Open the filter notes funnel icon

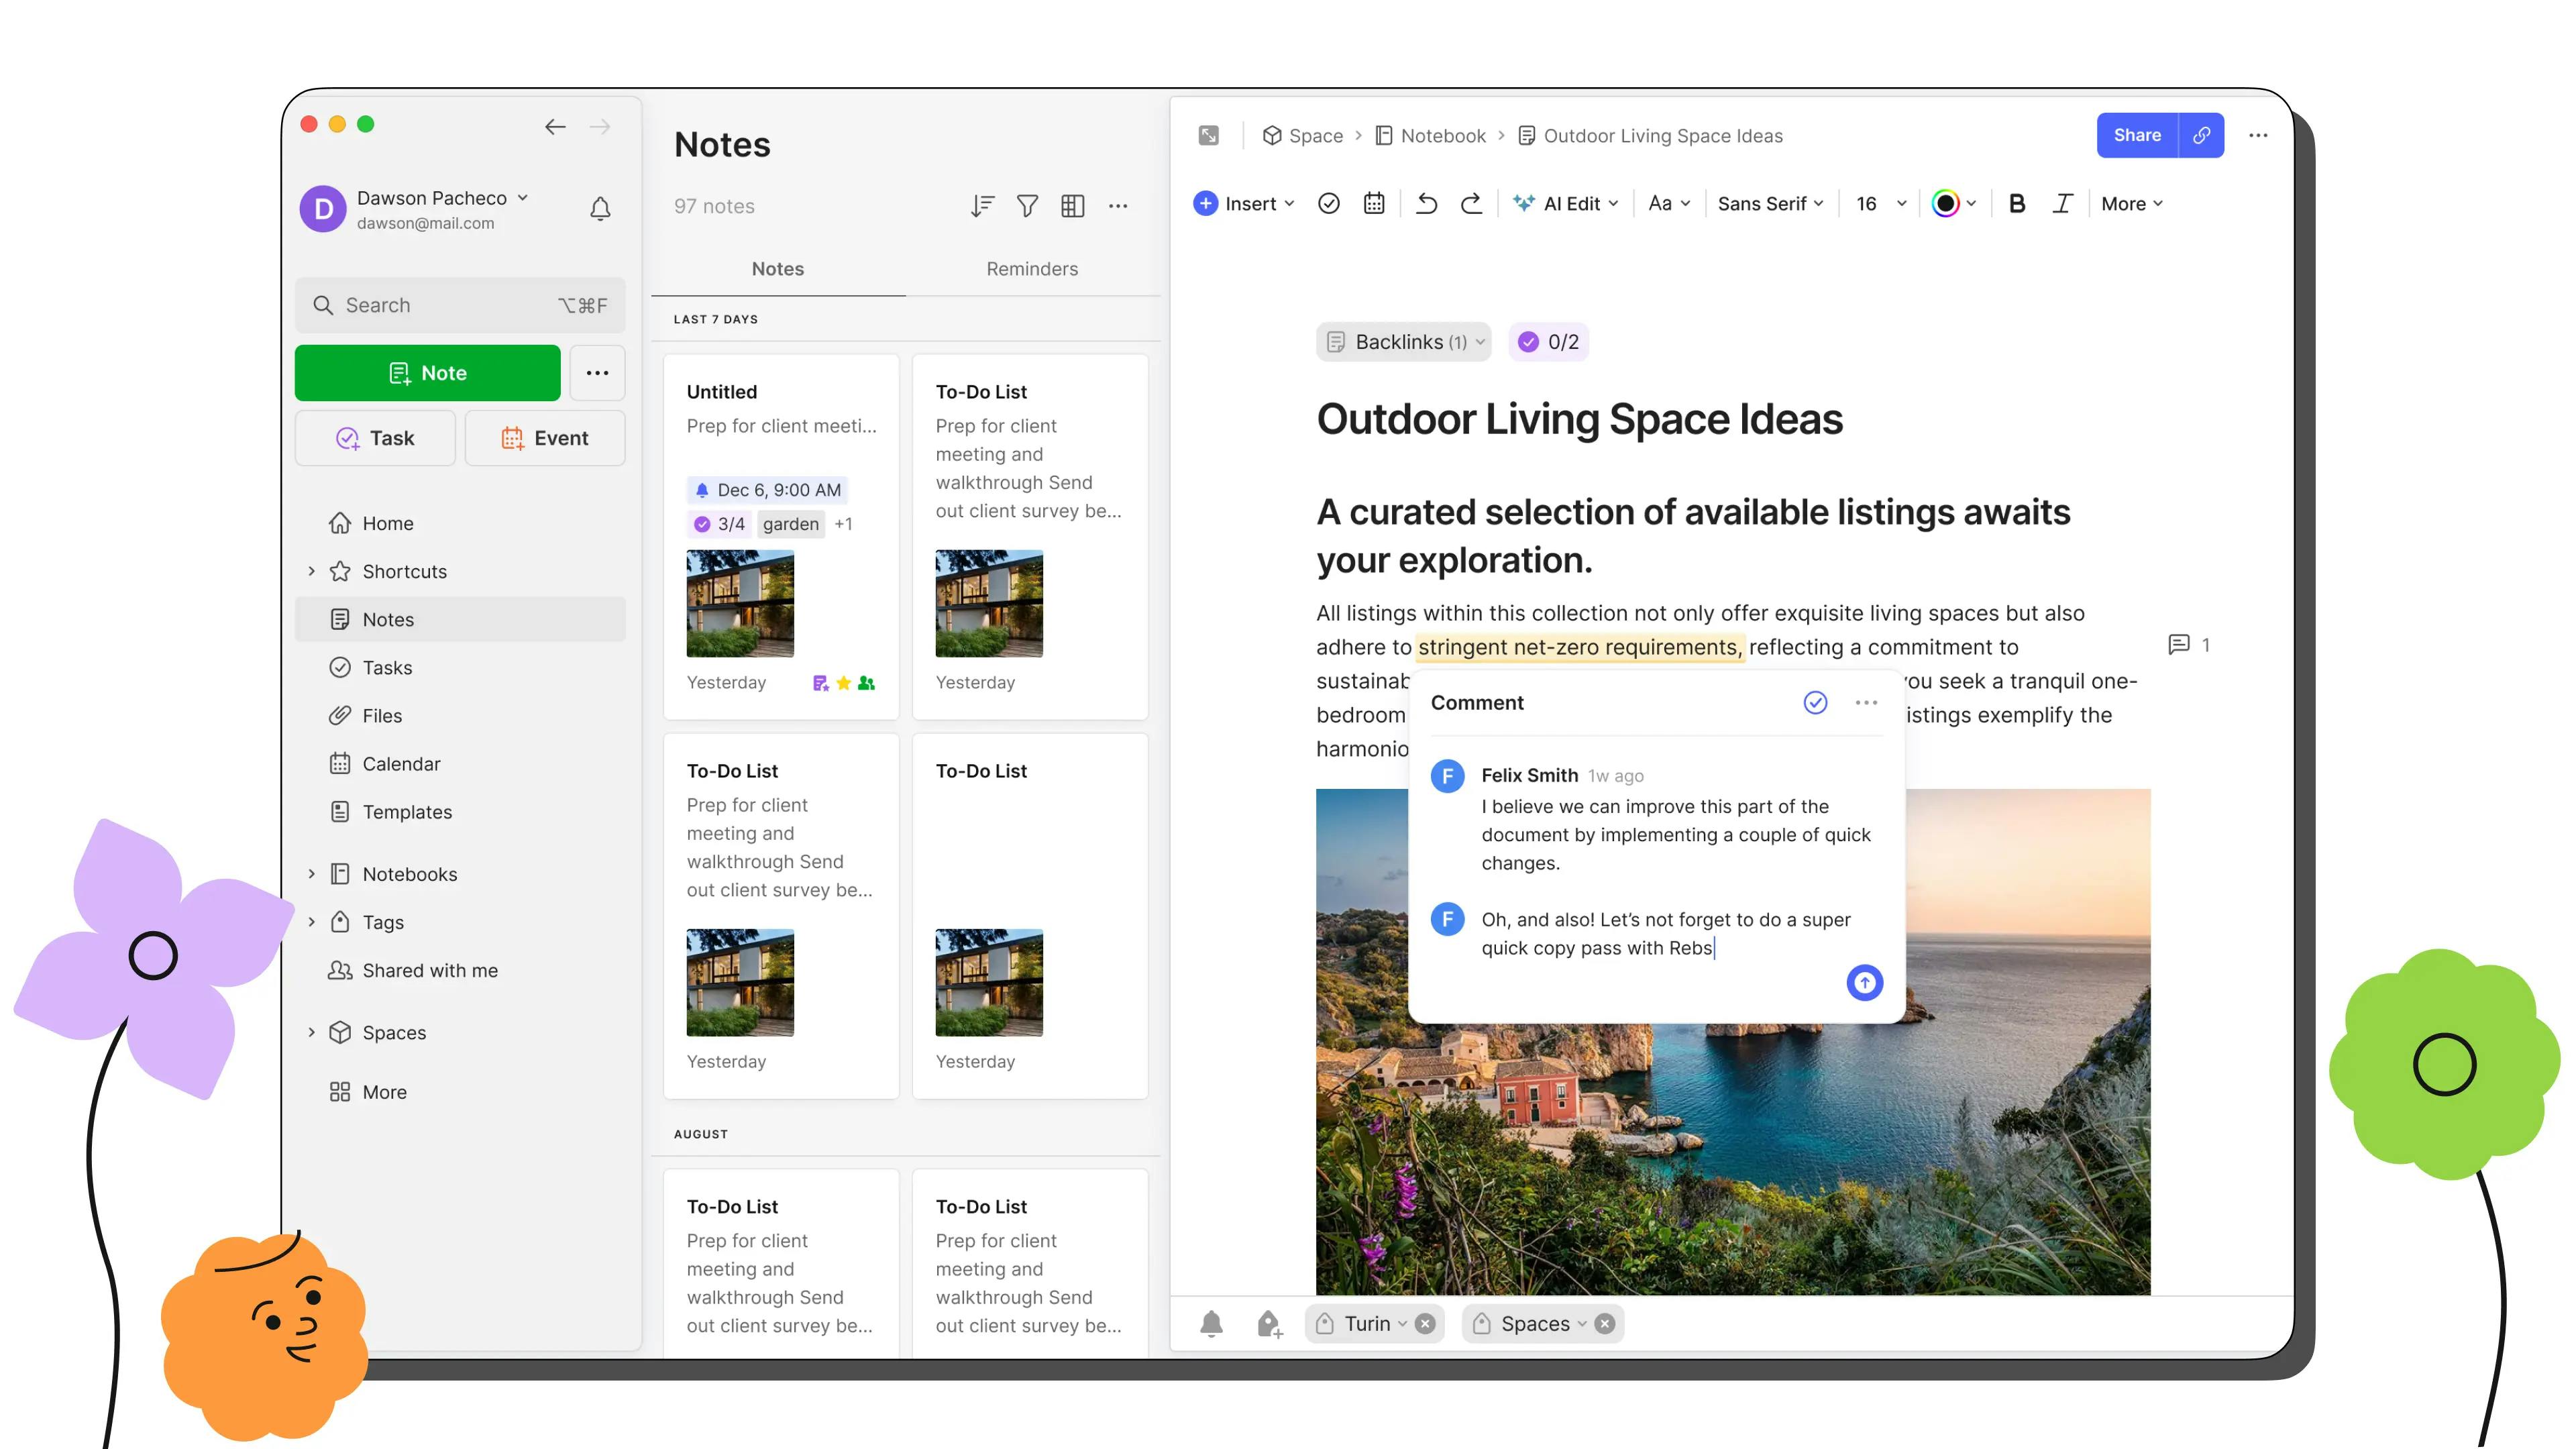[x=1027, y=206]
